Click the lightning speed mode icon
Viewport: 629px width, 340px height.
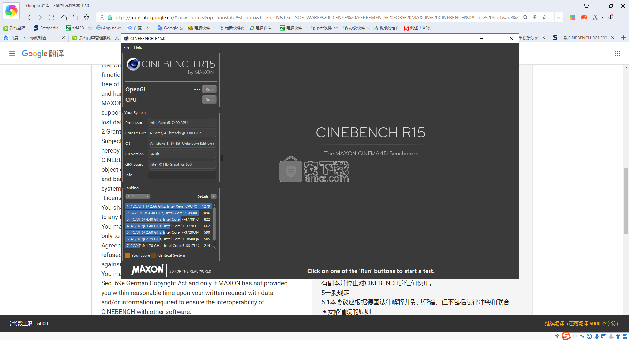pos(535,17)
